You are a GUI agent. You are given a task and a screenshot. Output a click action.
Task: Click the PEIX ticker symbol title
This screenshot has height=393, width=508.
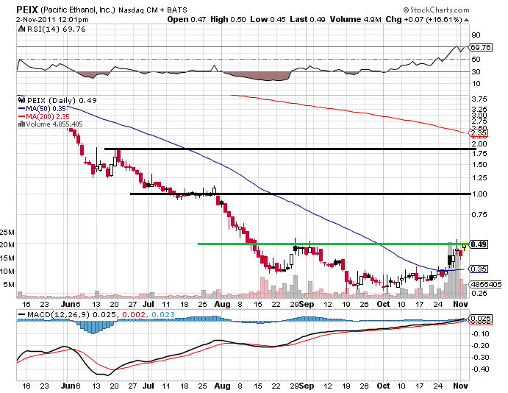[x=27, y=10]
